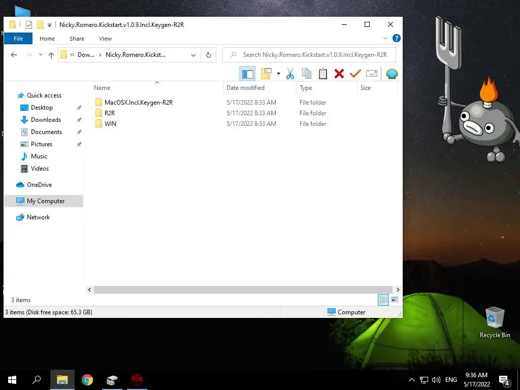Open the Home ribbon tab

(x=47, y=39)
